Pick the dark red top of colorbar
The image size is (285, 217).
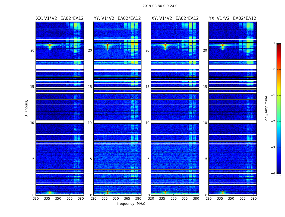pos(278,45)
